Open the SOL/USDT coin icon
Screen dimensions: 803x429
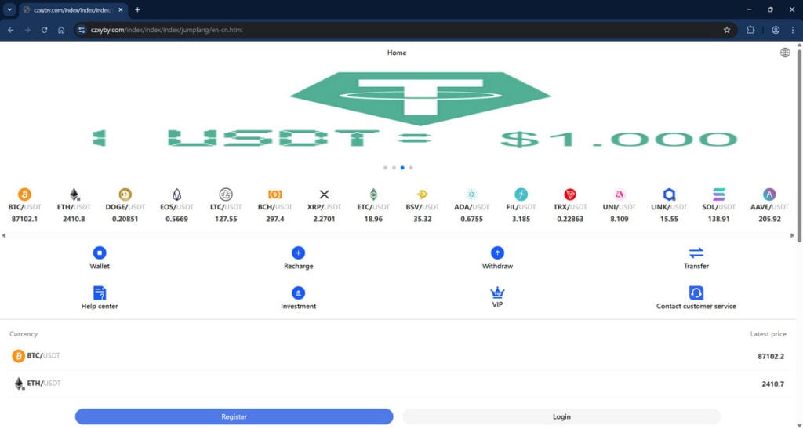click(718, 195)
